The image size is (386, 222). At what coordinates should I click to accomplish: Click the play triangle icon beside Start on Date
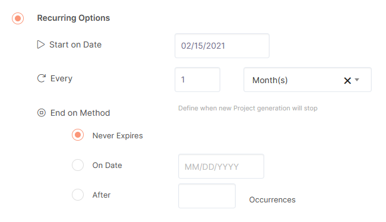[41, 45]
